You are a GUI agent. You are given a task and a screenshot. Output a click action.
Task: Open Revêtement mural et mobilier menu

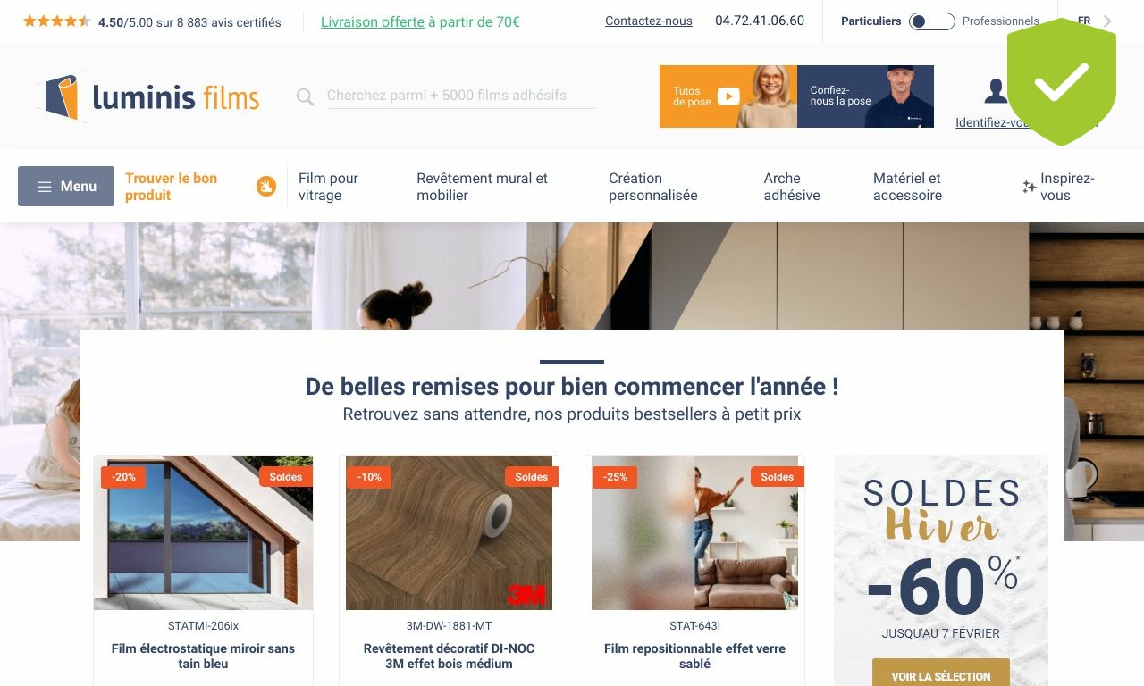pos(482,187)
